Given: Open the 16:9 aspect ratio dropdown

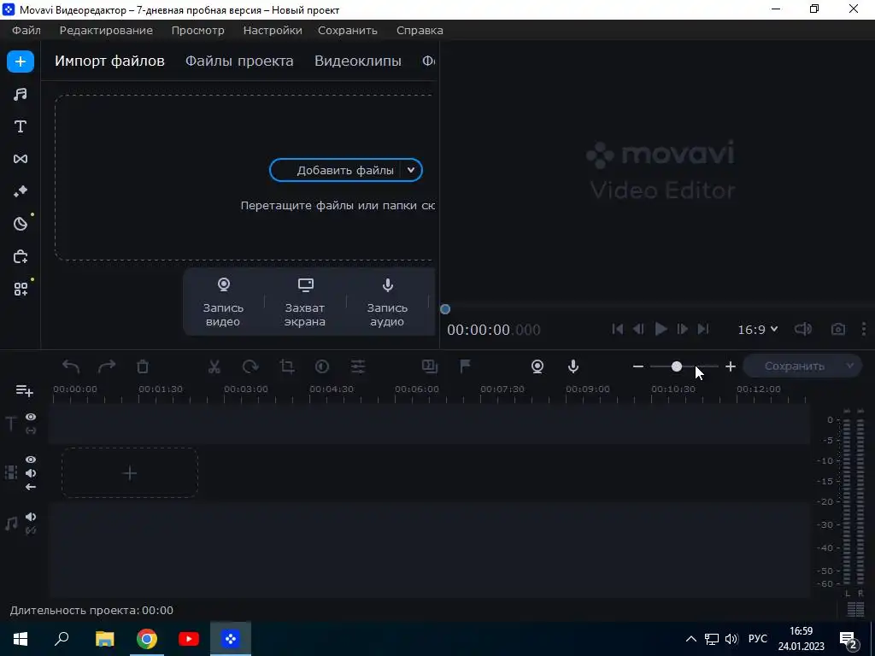Looking at the screenshot, I should tap(757, 330).
